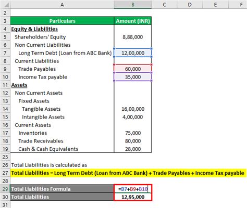
Task: Select Long Term Debt label cell
Action: point(62,53)
